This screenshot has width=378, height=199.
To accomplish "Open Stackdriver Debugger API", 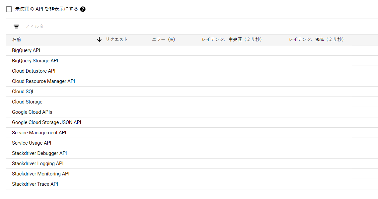I will coord(39,153).
